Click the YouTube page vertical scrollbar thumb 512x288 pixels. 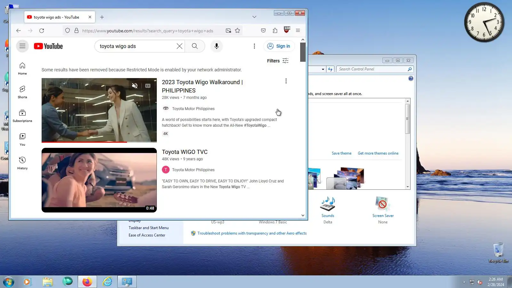pos(303,52)
